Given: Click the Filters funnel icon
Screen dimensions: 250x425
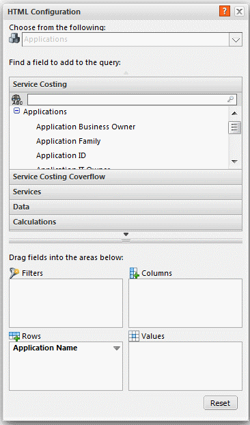Looking at the screenshot, I should [x=14, y=273].
